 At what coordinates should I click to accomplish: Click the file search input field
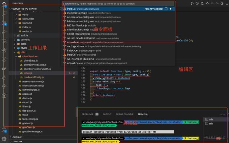[118, 4]
